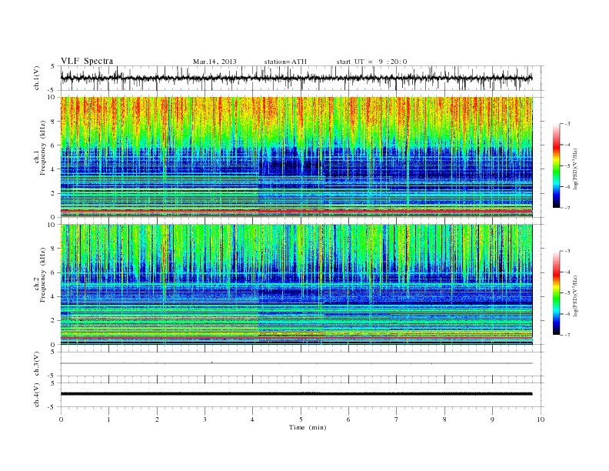Screen dimensions: 609x471
Task: Click inside the ch.1 spectrogram panel
Action: click(x=296, y=157)
